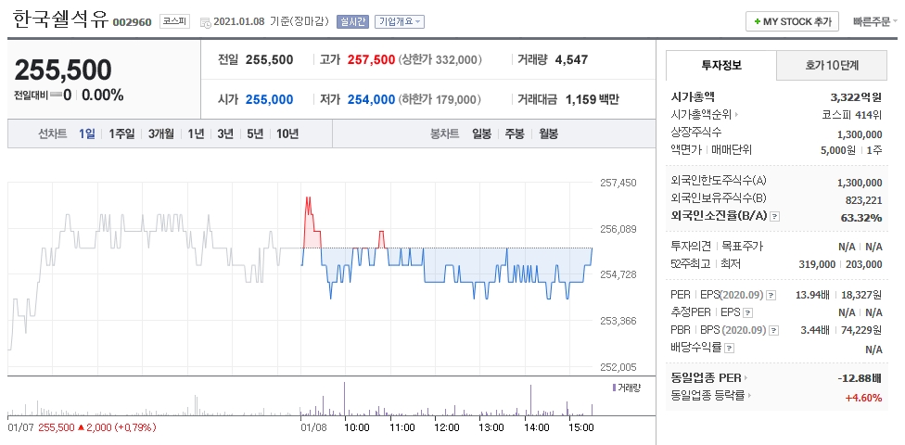Select the 1일 line chart period

pyautogui.click(x=86, y=133)
